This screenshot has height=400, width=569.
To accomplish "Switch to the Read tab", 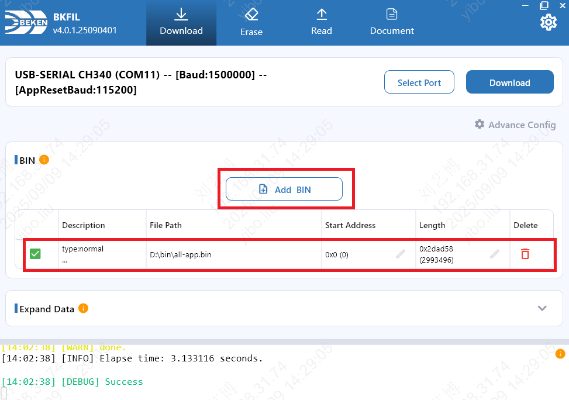I will [x=322, y=23].
